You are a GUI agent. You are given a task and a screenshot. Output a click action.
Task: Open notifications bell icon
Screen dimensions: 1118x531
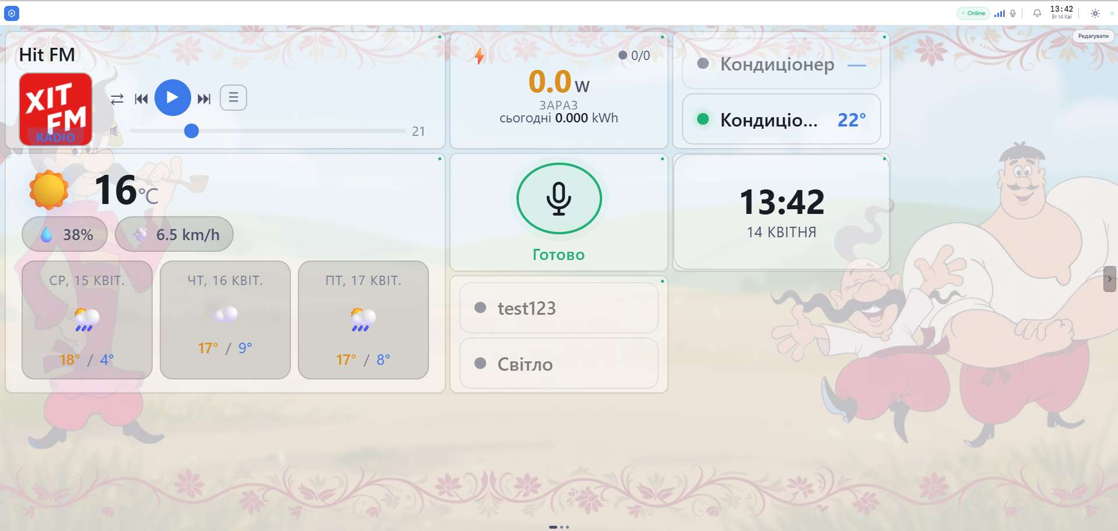pos(1037,13)
